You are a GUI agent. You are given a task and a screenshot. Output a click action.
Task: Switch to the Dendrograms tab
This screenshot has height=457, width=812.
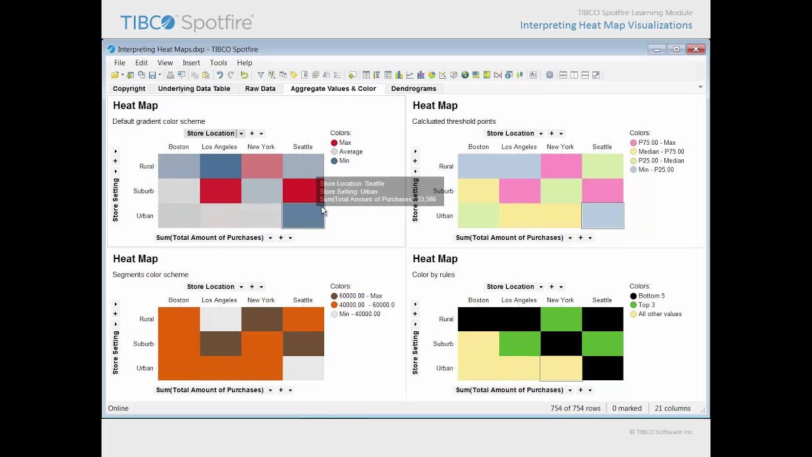(414, 89)
